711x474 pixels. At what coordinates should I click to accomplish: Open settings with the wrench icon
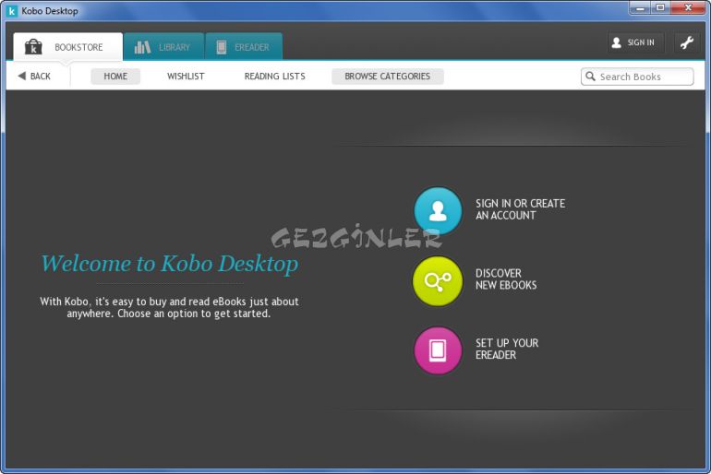click(x=686, y=42)
